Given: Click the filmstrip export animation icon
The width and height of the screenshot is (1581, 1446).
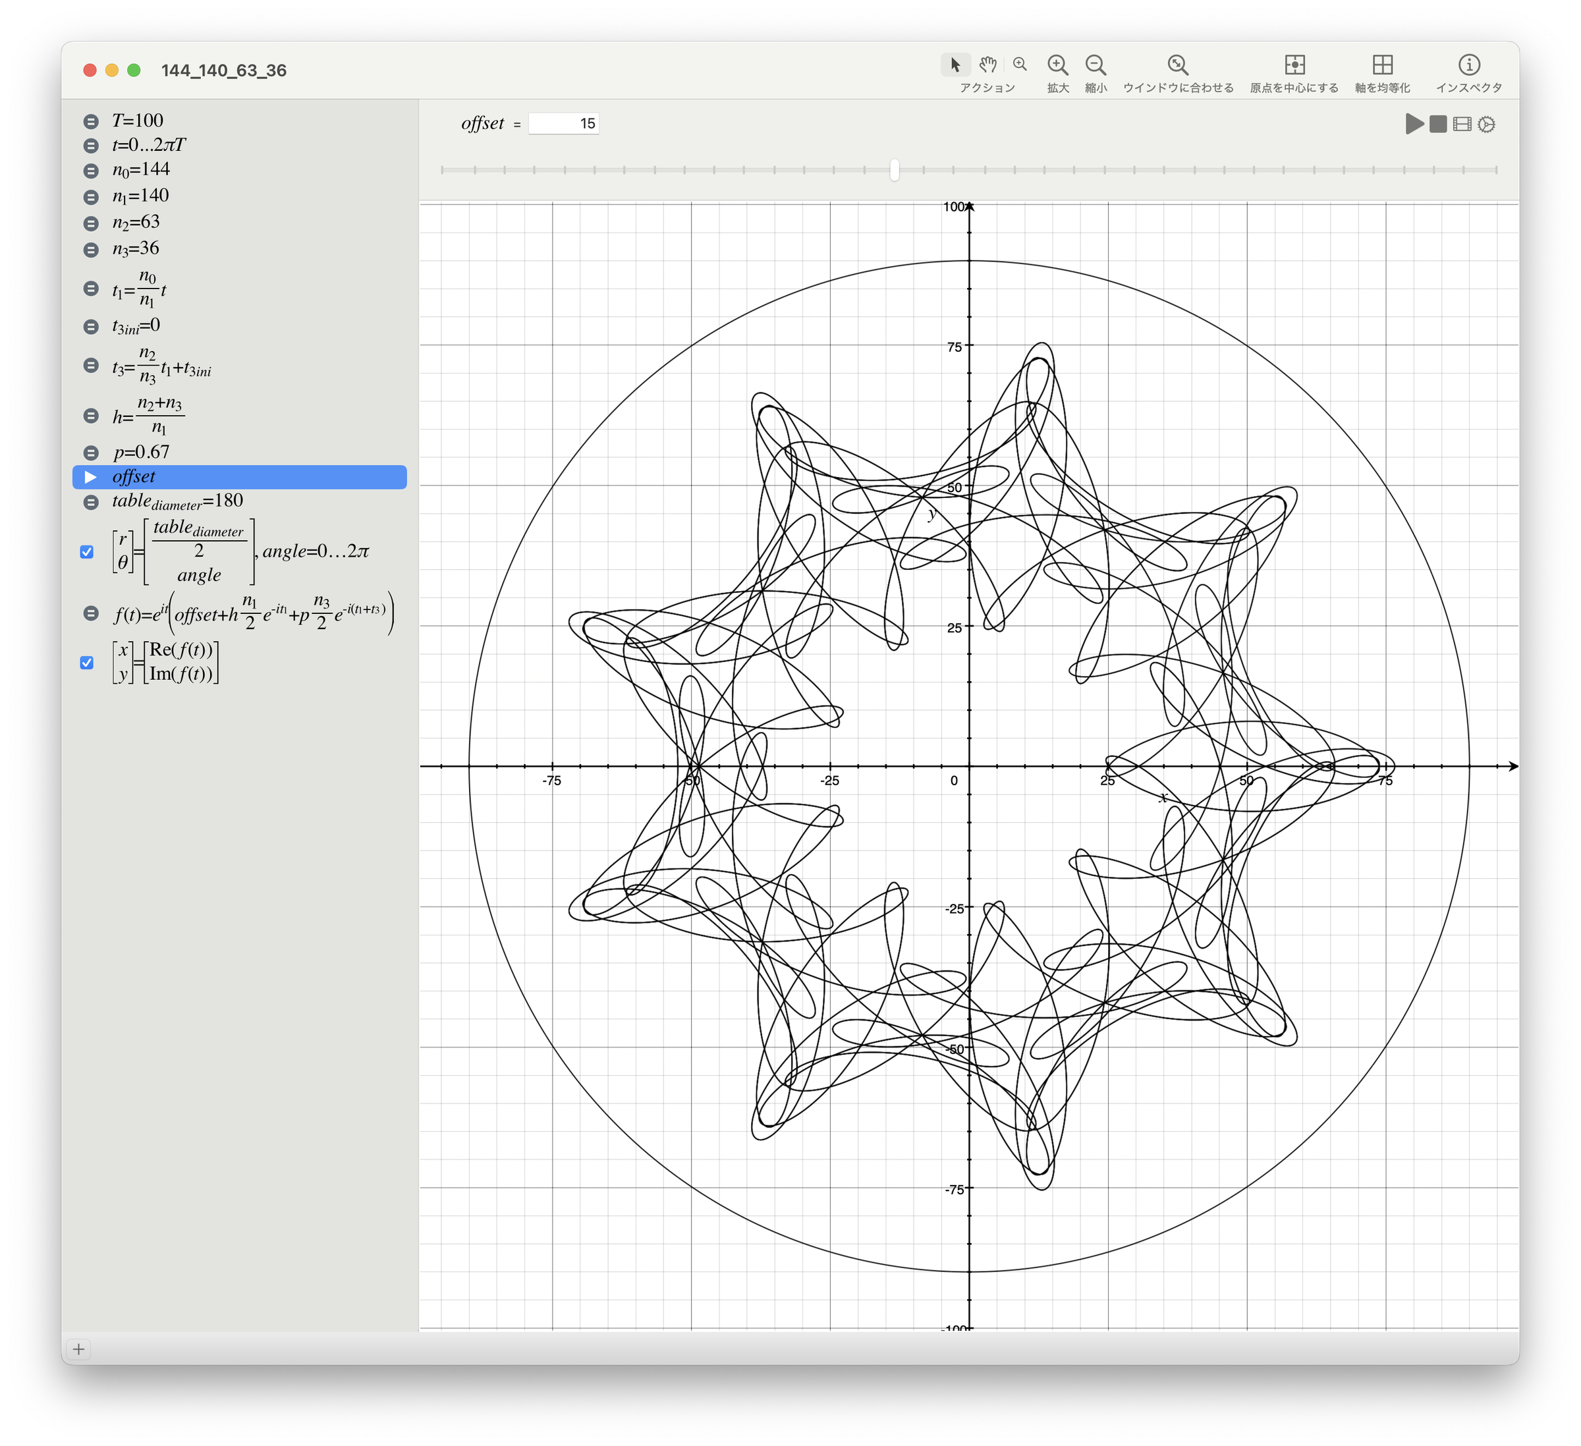Looking at the screenshot, I should click(1462, 124).
